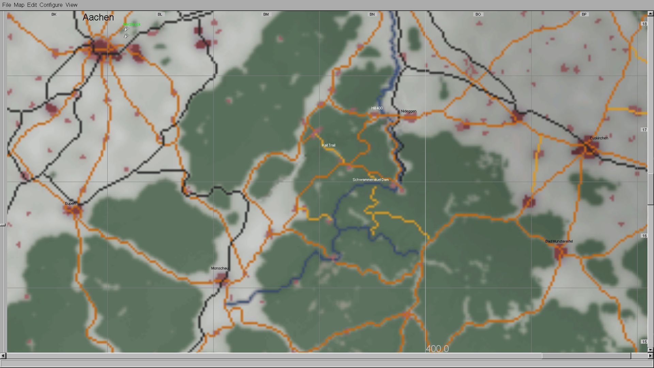Click the horizontal scrollbar left arrow
Screen dimensions: 654x368
(x=3, y=356)
